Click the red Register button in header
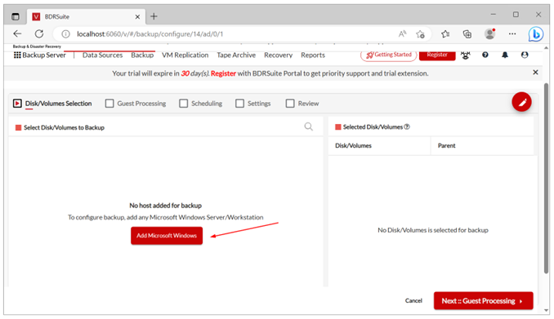 click(x=437, y=55)
